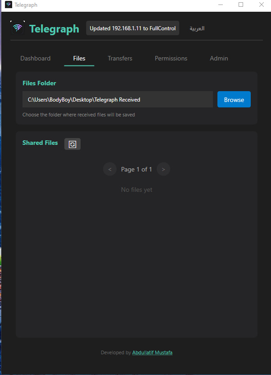Screen dimensions: 271x375
Task: Click the 'No files yet' message
Action: click(137, 190)
